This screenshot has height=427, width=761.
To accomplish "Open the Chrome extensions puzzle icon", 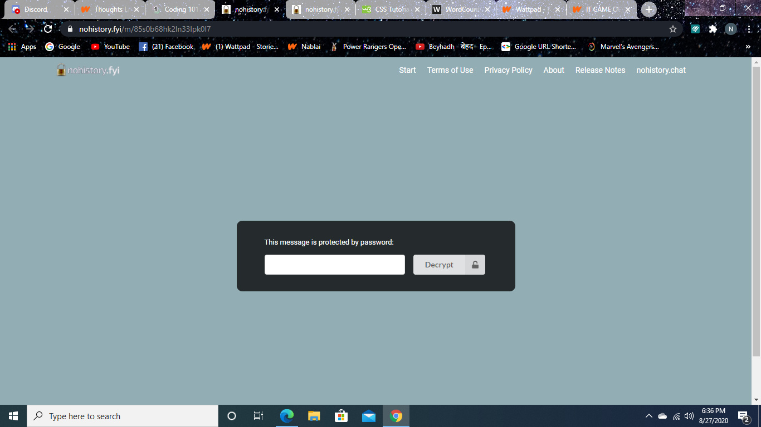I will pos(713,29).
